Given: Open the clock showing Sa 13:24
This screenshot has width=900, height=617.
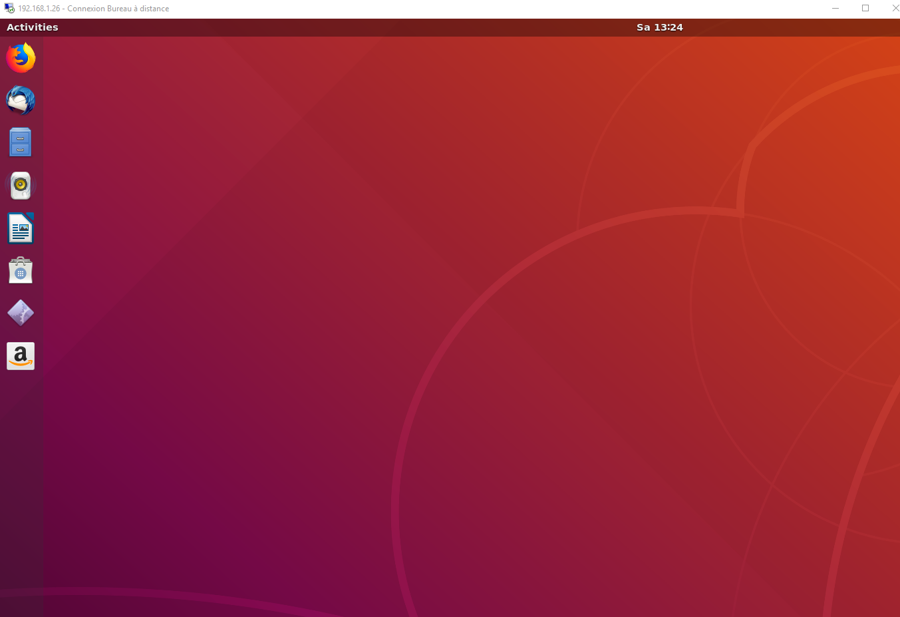Looking at the screenshot, I should (x=660, y=27).
